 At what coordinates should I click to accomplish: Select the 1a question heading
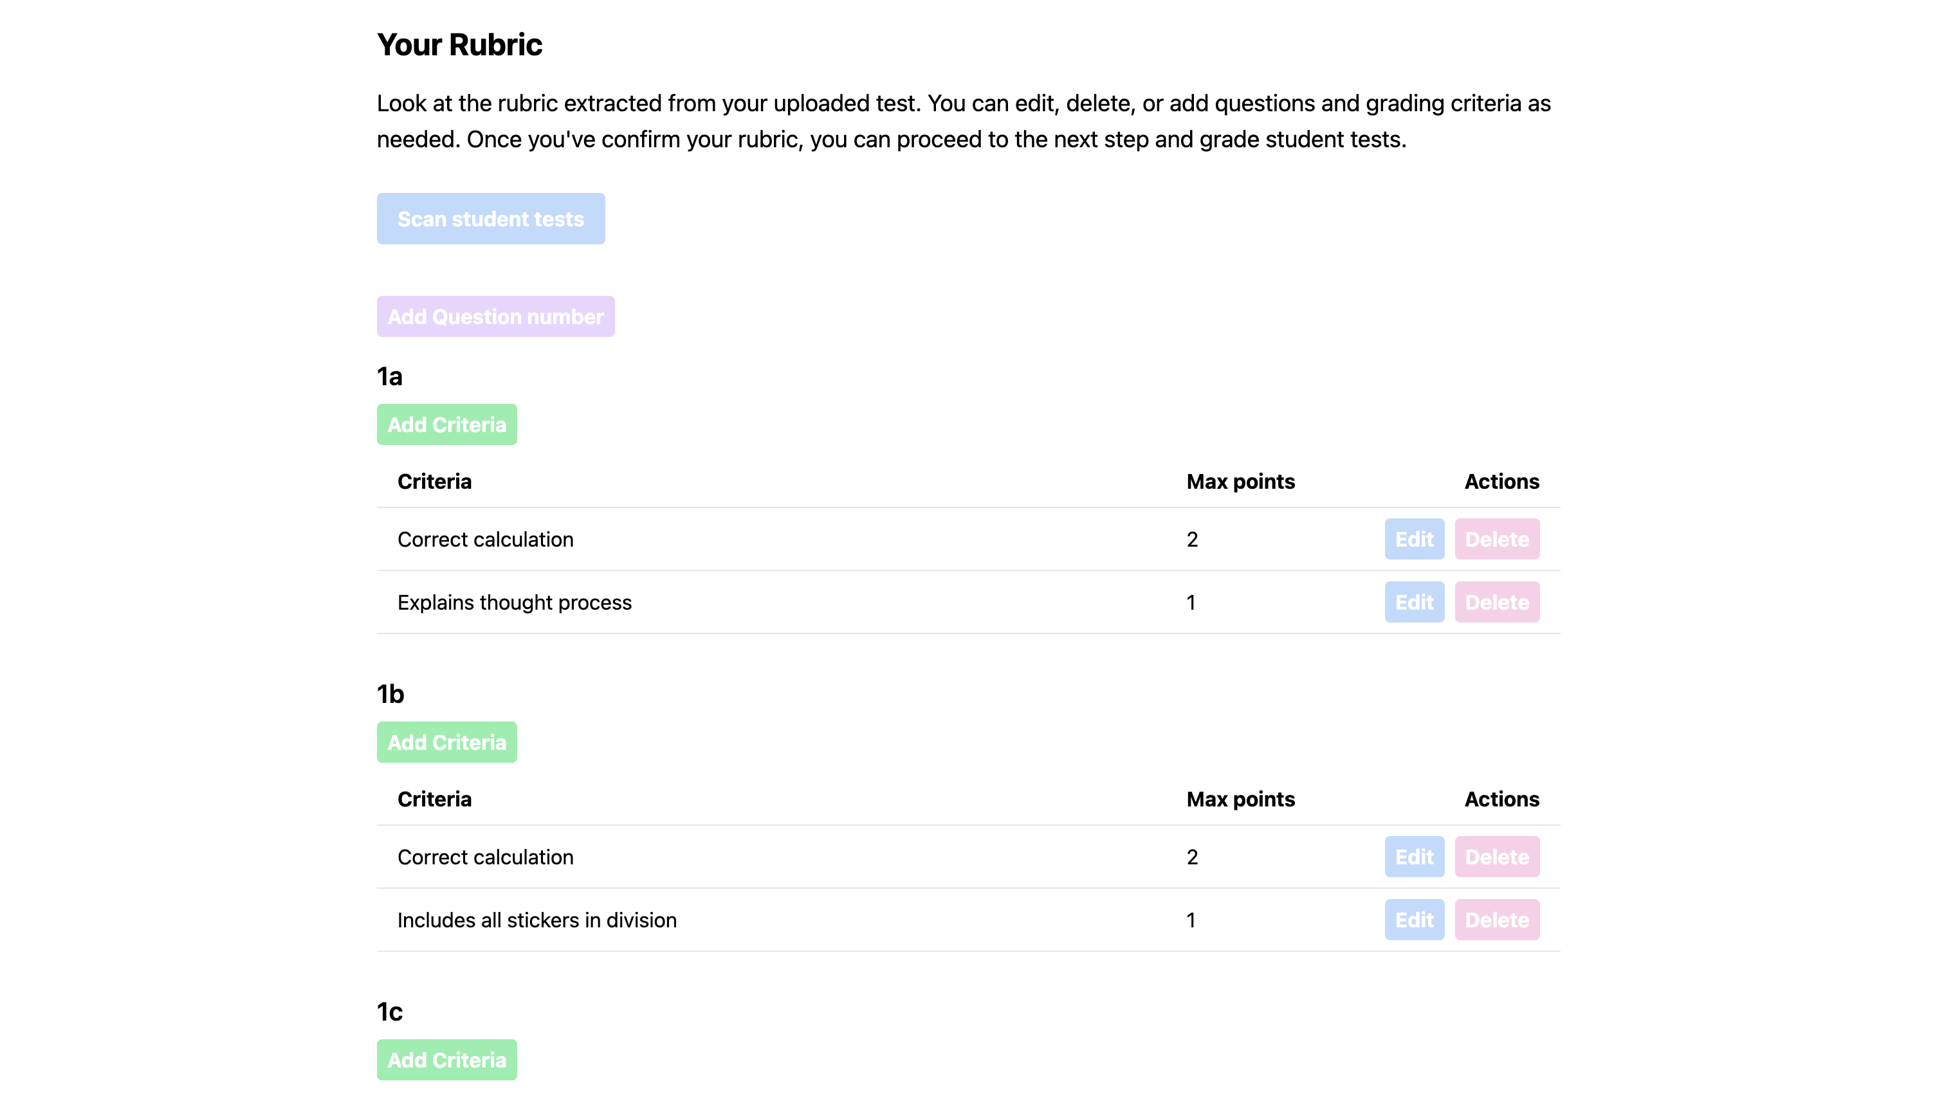tap(390, 376)
